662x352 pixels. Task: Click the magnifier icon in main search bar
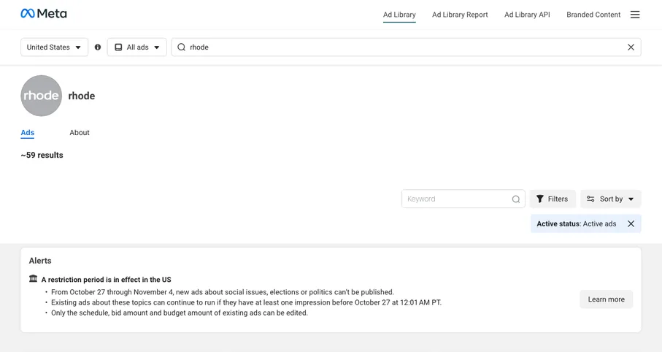(181, 47)
